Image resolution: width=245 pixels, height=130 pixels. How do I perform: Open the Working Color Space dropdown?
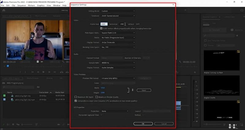pyautogui.click(x=118, y=47)
